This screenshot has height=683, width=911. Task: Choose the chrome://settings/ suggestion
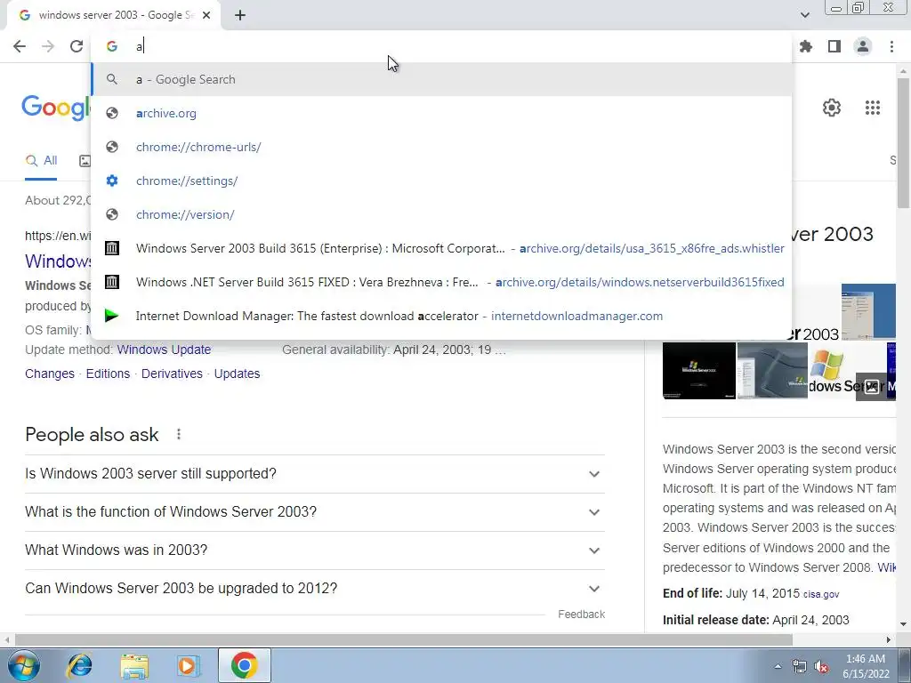pos(441,181)
